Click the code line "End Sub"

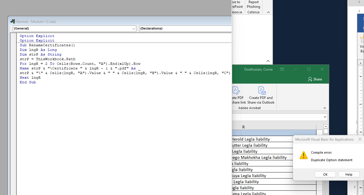pyautogui.click(x=28, y=82)
